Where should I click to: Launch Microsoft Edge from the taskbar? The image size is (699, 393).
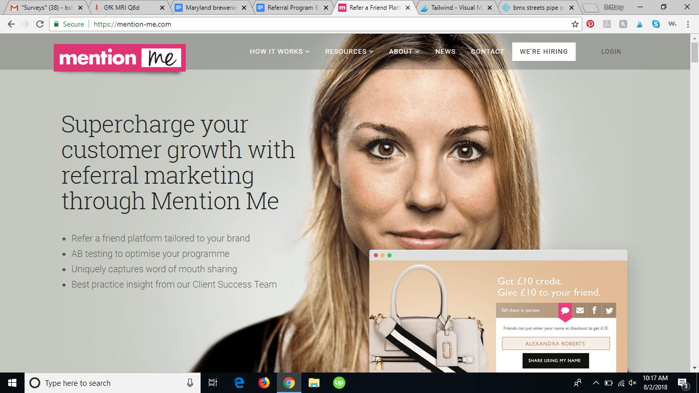[239, 383]
